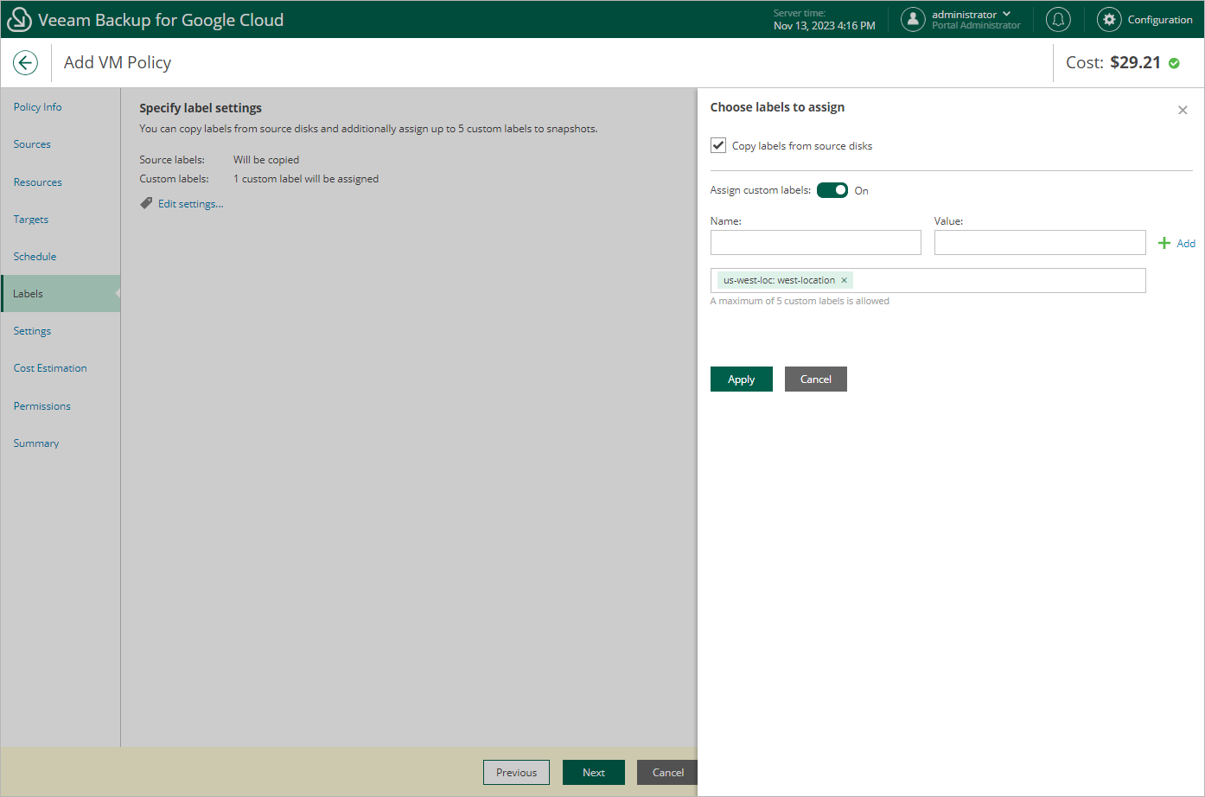Open the notifications bell icon
Viewport: 1205px width, 797px height.
[x=1058, y=19]
